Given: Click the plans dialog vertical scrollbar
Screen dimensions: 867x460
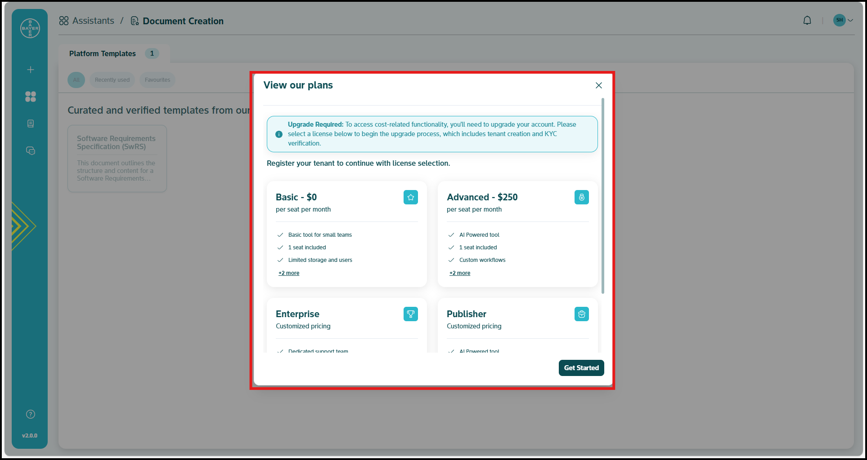Looking at the screenshot, I should click(x=602, y=196).
